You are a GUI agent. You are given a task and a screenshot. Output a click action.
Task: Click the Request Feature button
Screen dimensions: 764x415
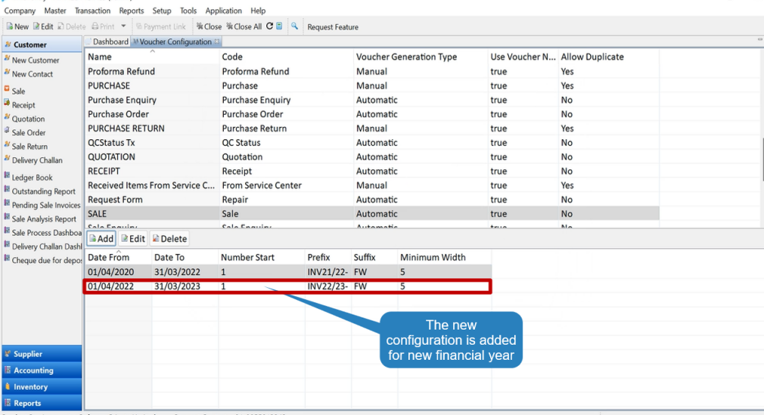point(333,26)
